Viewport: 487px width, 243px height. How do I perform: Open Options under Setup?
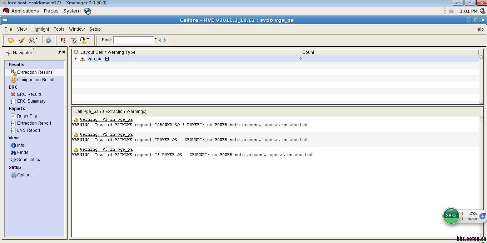tap(25, 175)
